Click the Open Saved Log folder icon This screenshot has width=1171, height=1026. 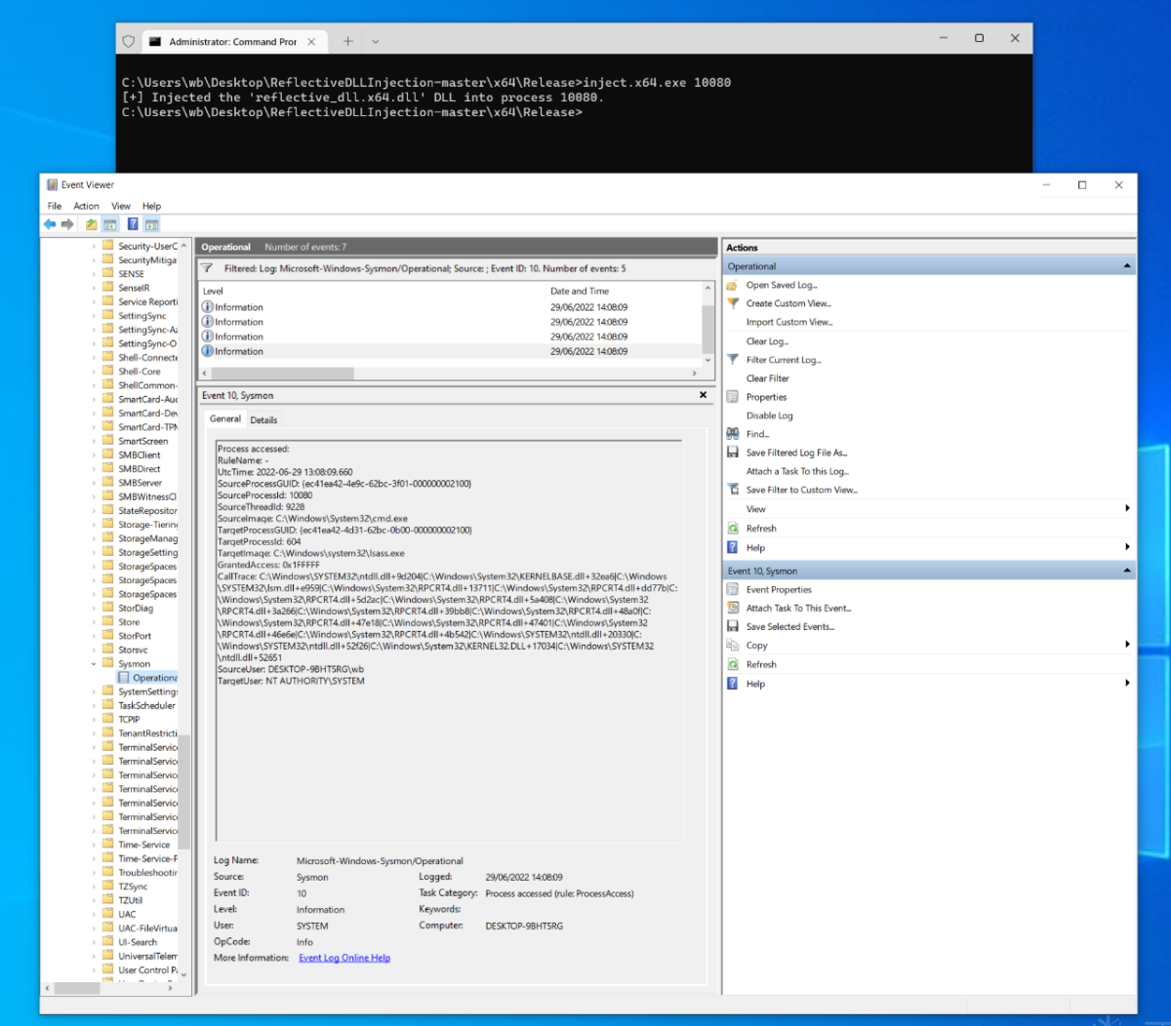[733, 285]
